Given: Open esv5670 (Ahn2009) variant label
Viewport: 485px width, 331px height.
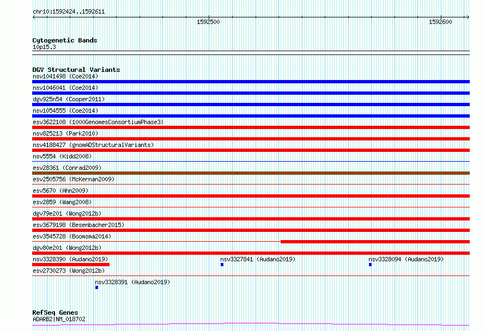Looking at the screenshot, I should 60,191.
